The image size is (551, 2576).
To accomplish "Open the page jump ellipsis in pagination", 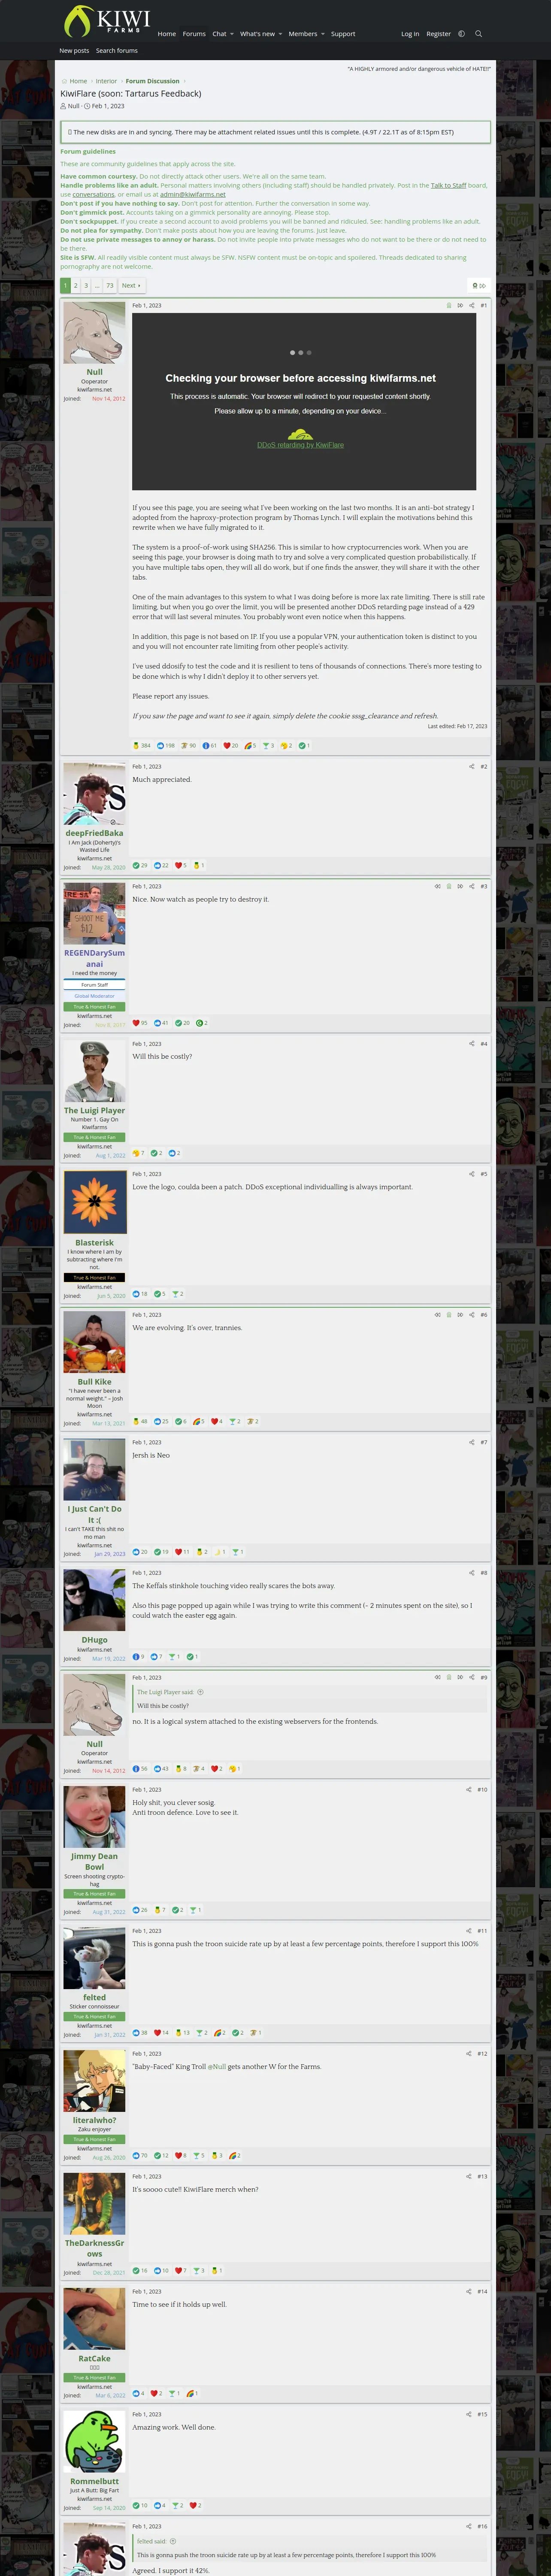I will [97, 286].
